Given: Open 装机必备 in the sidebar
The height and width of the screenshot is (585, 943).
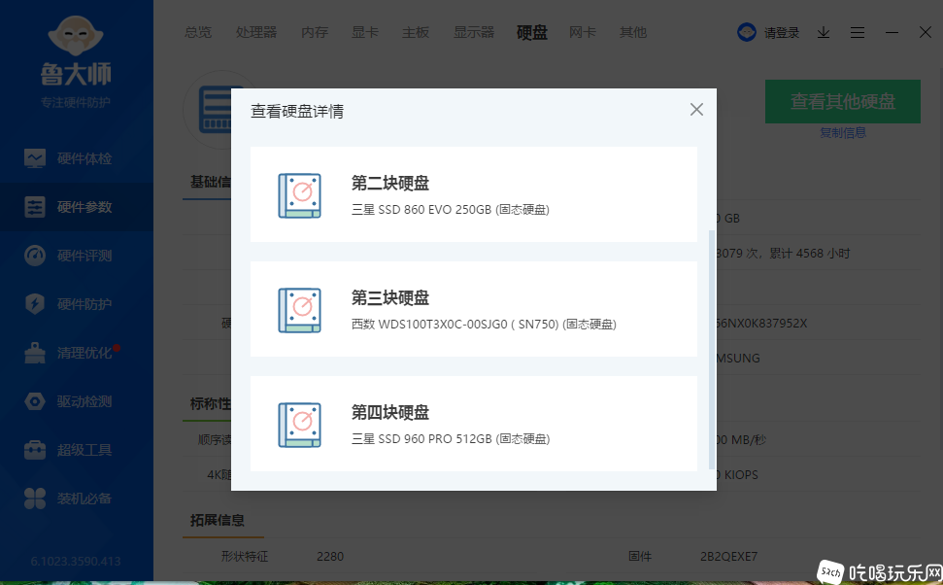Looking at the screenshot, I should pyautogui.click(x=77, y=499).
